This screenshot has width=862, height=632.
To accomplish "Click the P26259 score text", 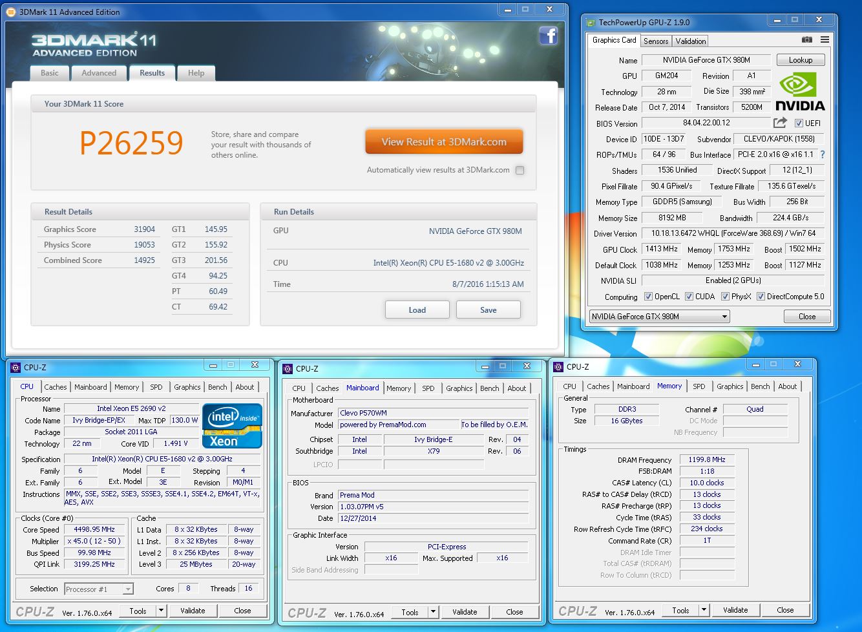I will [x=132, y=143].
